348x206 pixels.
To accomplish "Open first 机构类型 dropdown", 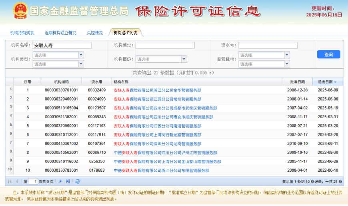I will [x=81, y=55].
